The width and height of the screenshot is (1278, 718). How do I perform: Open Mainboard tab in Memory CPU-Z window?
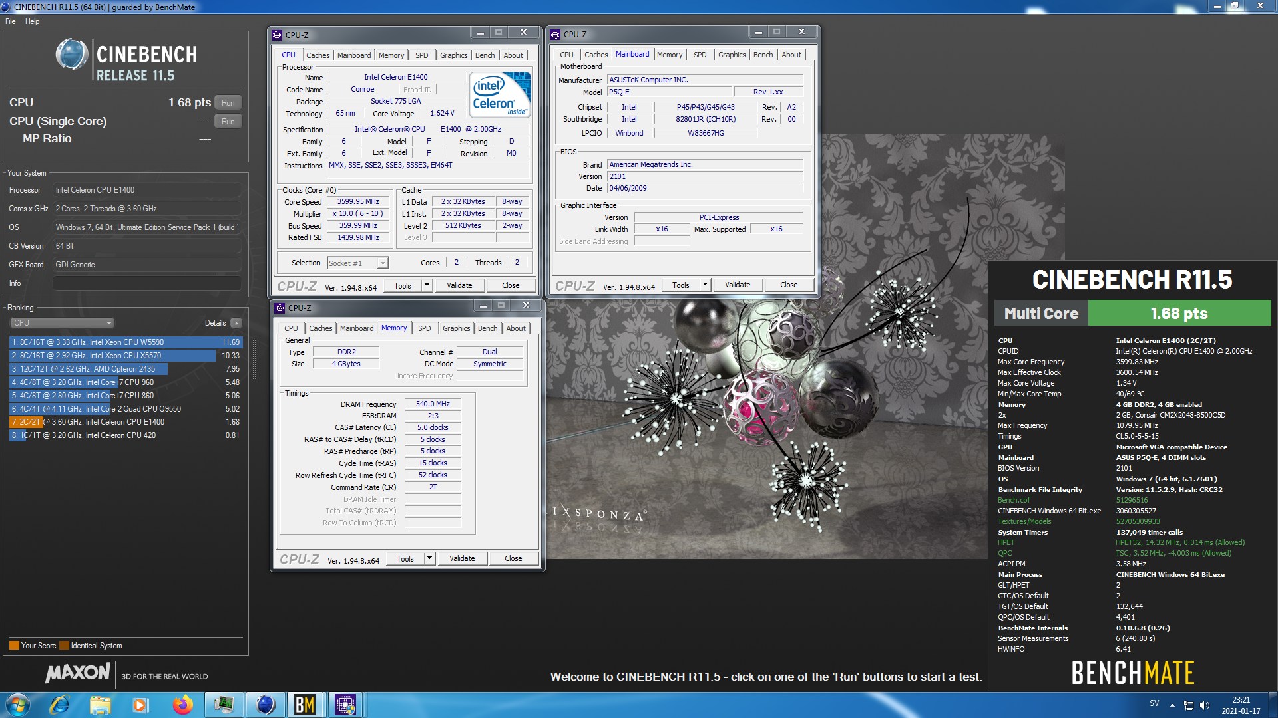(357, 328)
